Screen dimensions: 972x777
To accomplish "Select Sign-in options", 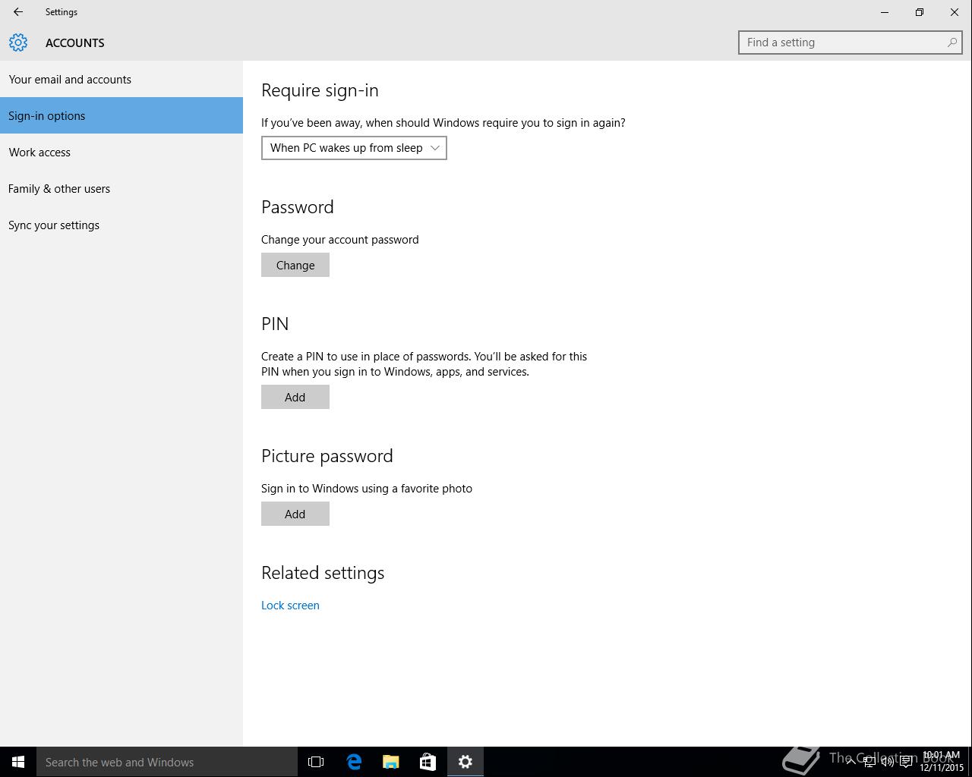I will tap(121, 115).
